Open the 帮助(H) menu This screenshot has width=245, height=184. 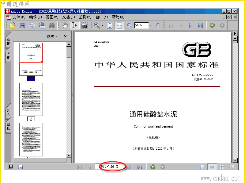[x=118, y=17]
